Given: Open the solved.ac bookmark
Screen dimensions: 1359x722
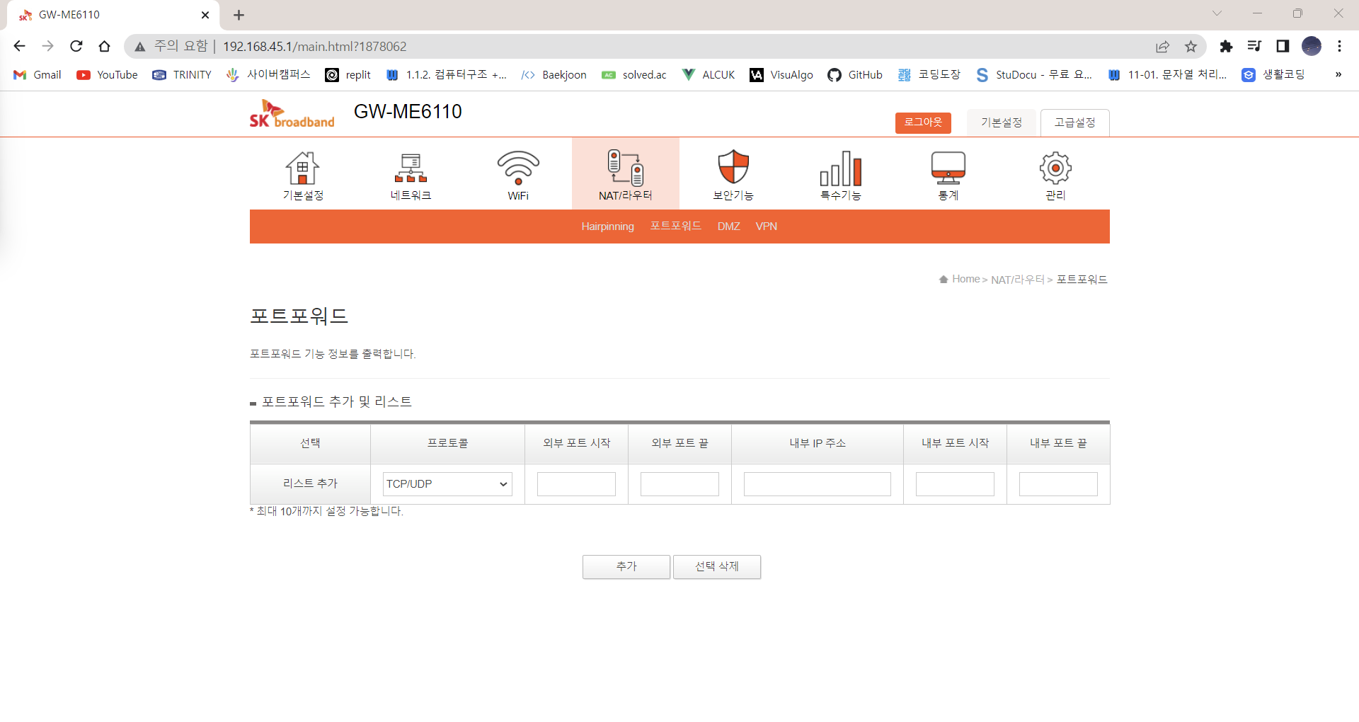Looking at the screenshot, I should click(x=634, y=75).
